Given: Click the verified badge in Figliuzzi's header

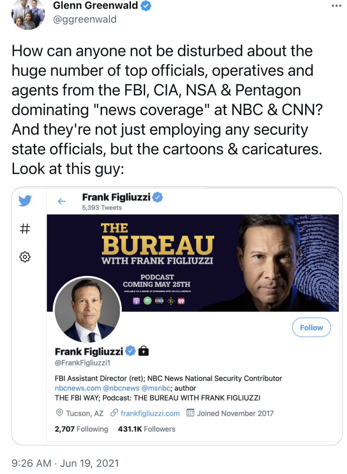Looking at the screenshot, I should pos(158,197).
